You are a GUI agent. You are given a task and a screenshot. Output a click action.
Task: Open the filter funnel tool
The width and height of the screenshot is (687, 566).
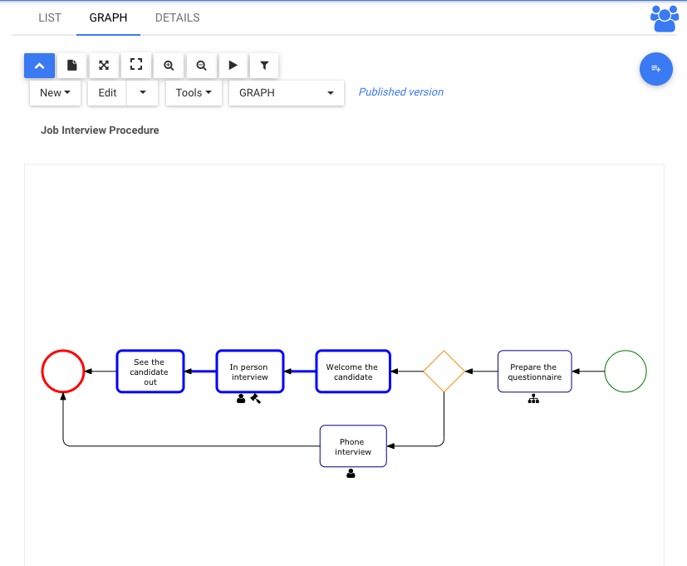click(x=264, y=66)
